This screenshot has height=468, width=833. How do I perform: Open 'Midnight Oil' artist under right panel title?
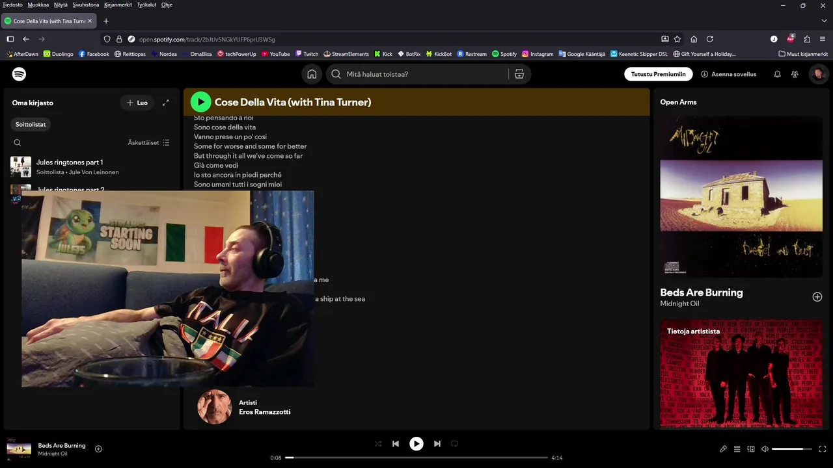pyautogui.click(x=679, y=304)
